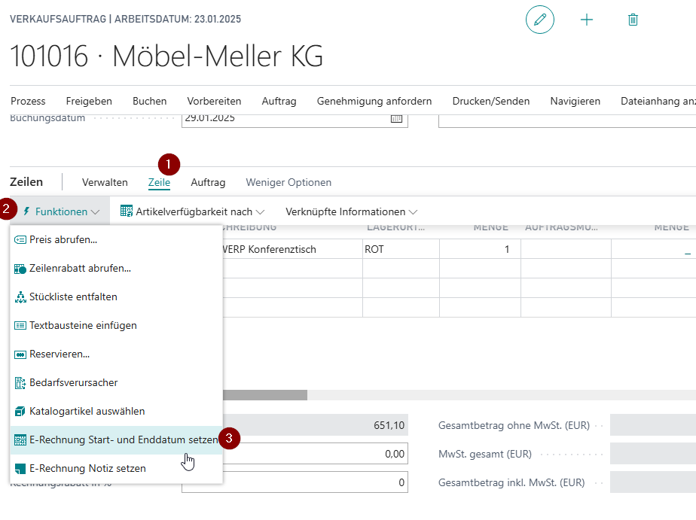Click the 'Stückliste entfalten' icon entry

pos(73,296)
